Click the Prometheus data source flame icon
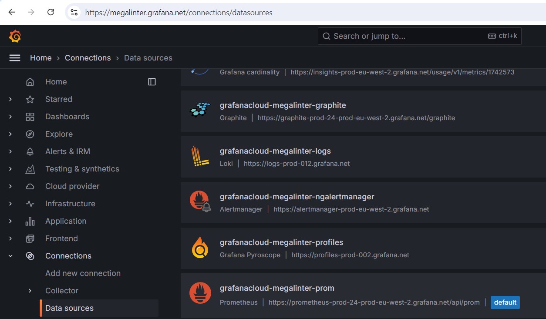Screen dimensions: 546x319 (x=200, y=293)
